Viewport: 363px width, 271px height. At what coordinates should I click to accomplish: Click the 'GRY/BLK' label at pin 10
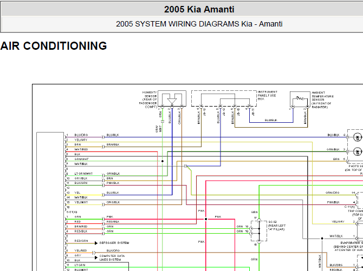[81, 179]
